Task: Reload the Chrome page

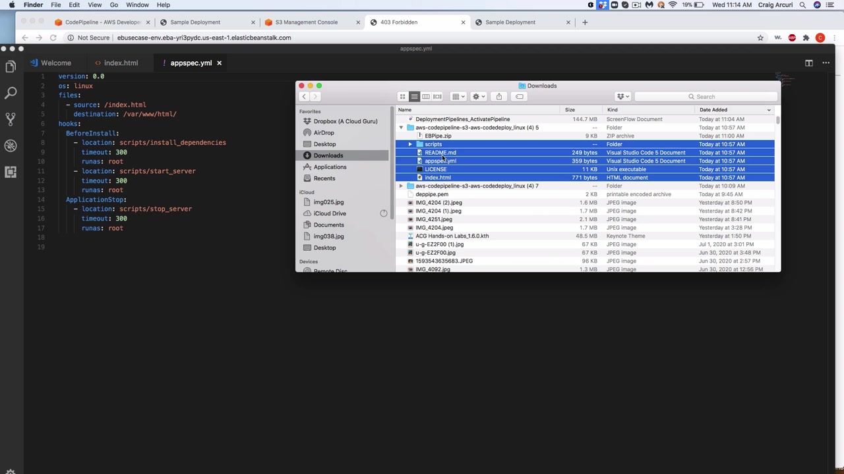Action: point(53,38)
